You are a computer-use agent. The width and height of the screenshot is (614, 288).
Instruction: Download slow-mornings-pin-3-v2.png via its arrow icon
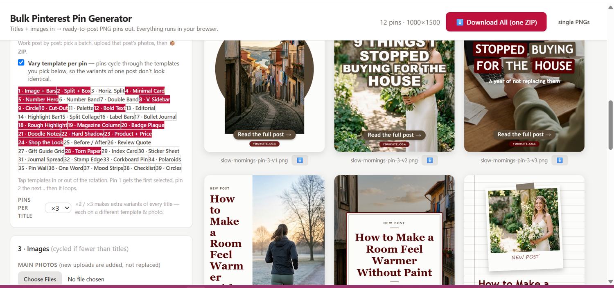(x=430, y=160)
